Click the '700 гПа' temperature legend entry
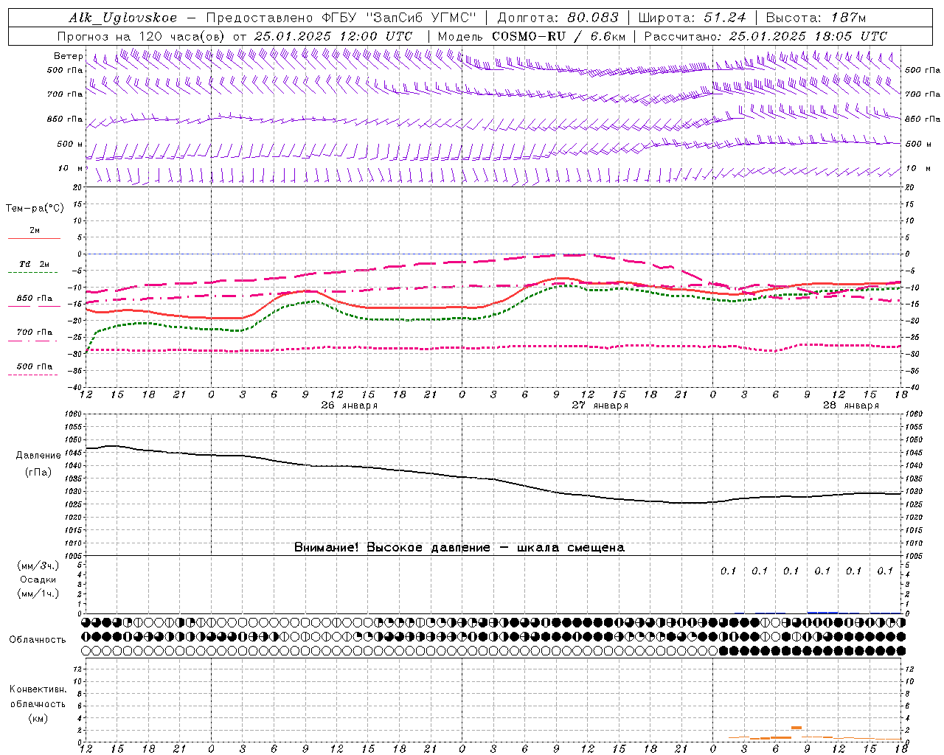Image resolution: width=944 pixels, height=755 pixels. click(x=35, y=333)
